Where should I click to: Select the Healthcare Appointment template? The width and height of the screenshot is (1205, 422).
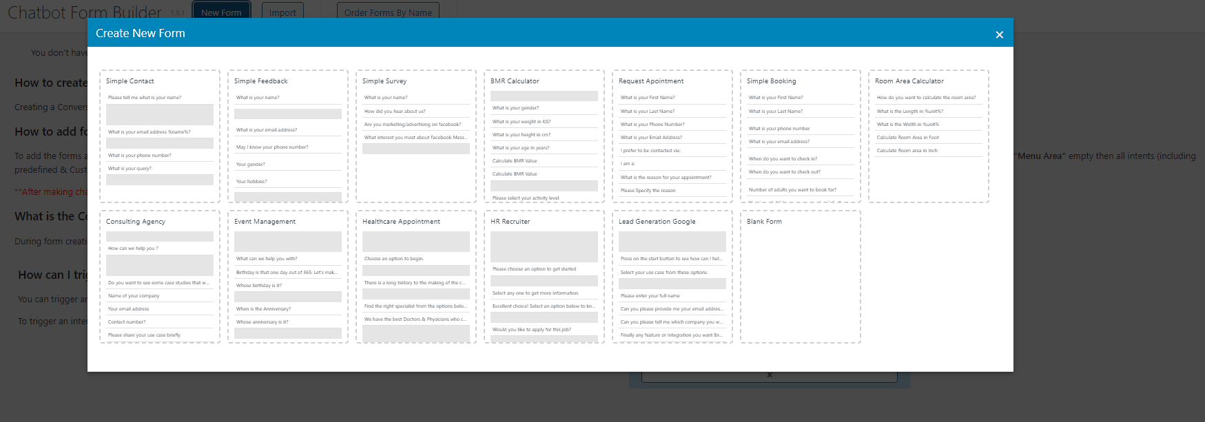point(416,277)
